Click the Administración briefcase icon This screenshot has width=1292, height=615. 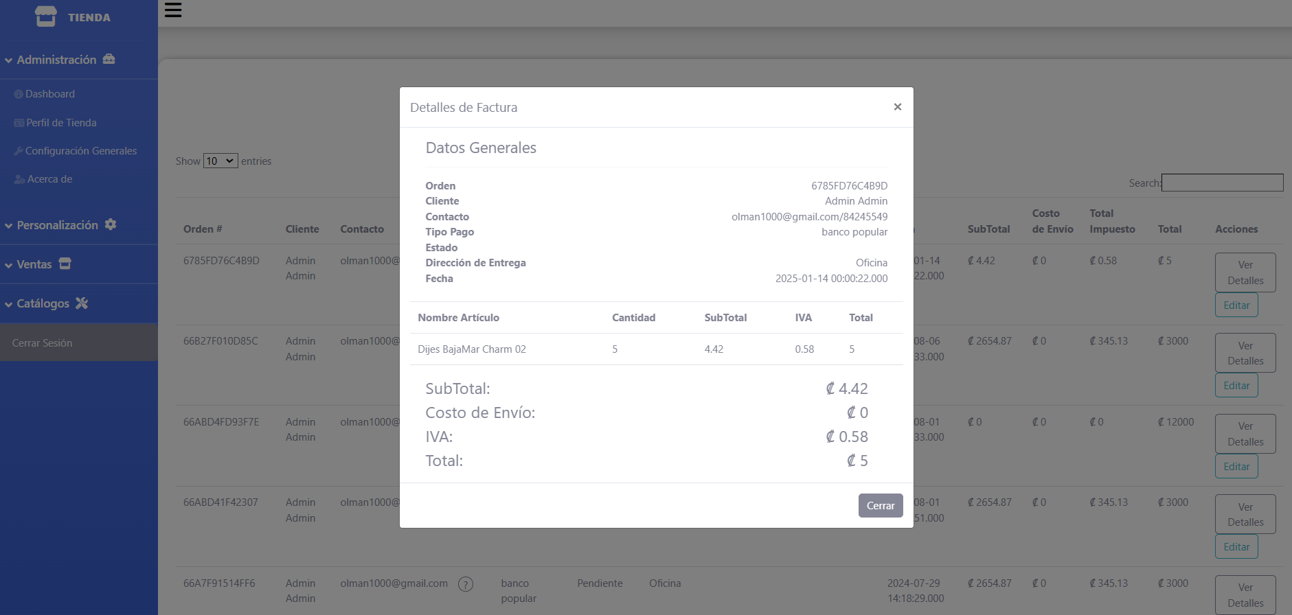(x=109, y=59)
